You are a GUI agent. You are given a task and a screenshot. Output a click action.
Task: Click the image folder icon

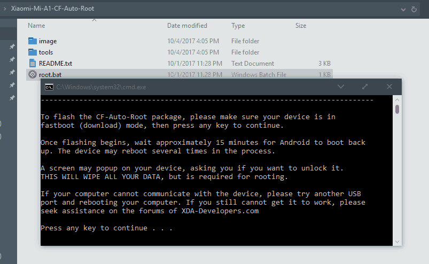tap(32, 41)
